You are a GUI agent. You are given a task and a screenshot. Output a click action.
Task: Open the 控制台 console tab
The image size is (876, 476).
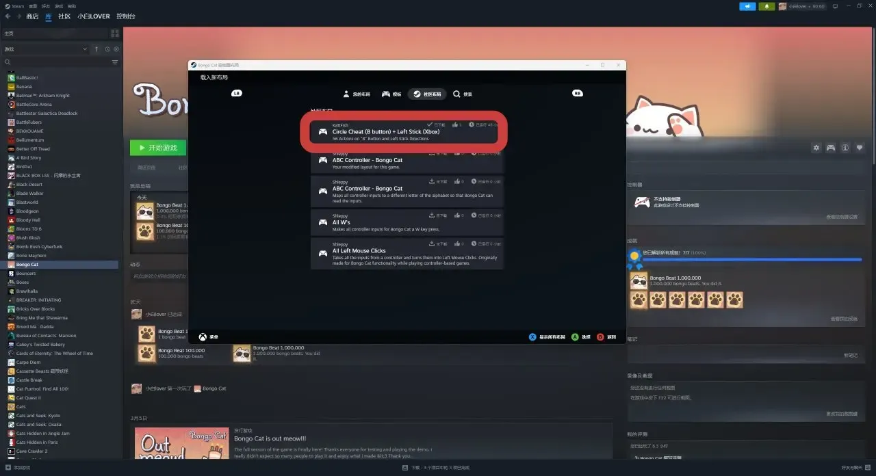(x=126, y=16)
